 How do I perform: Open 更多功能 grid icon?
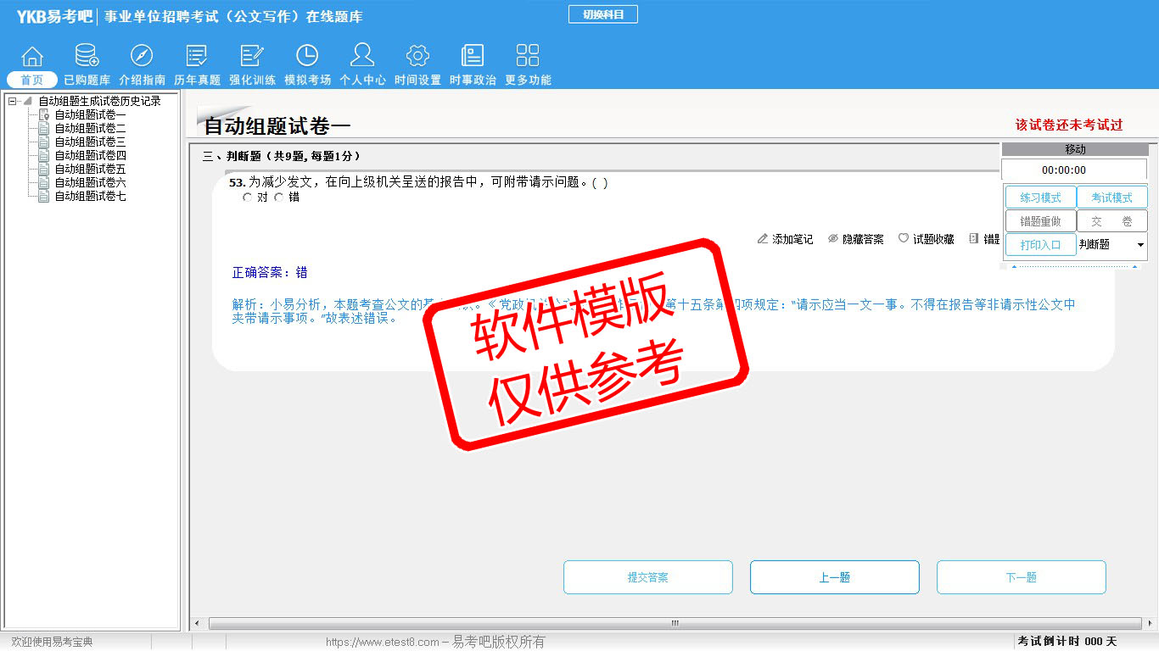point(528,57)
